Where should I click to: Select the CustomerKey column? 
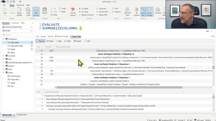tap(16, 76)
